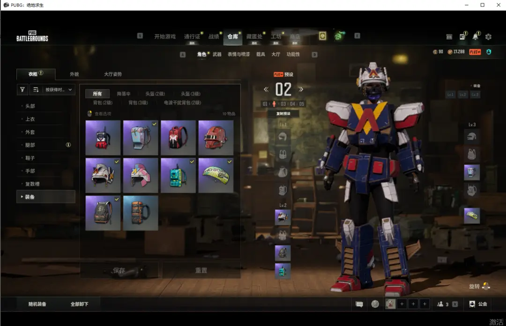Filter items by 头盔 (3级)
This screenshot has width=506, height=326.
tap(190, 94)
